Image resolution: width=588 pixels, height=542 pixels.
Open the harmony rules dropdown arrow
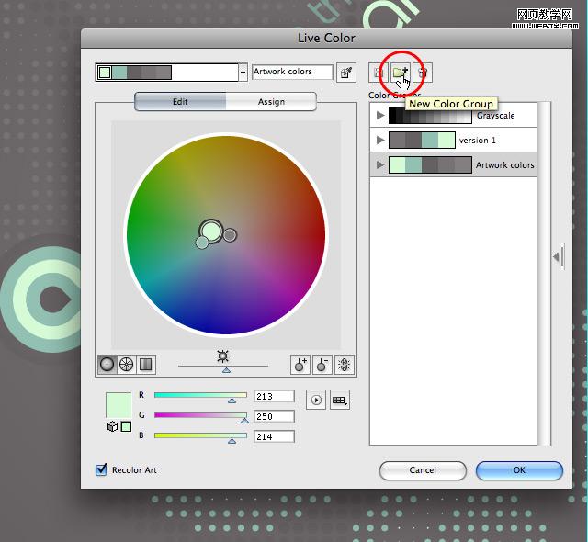click(x=243, y=73)
